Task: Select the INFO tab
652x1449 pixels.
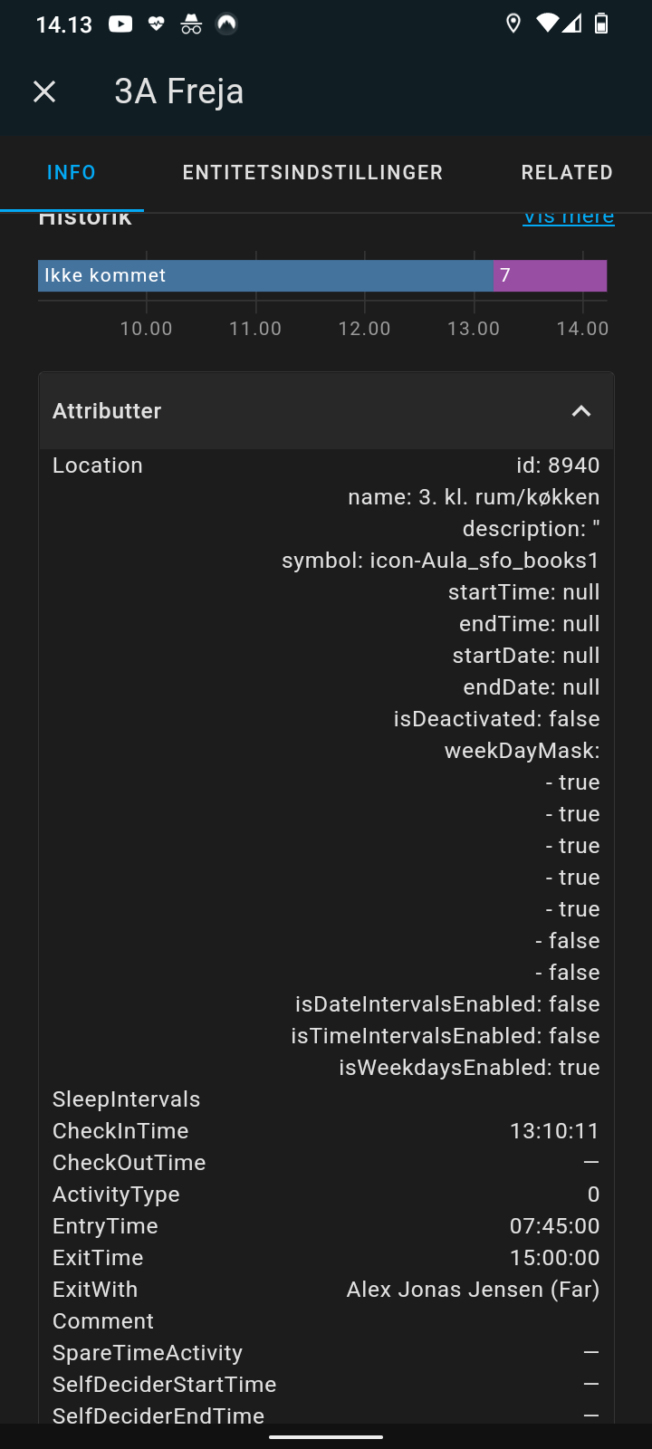Action: pyautogui.click(x=71, y=172)
